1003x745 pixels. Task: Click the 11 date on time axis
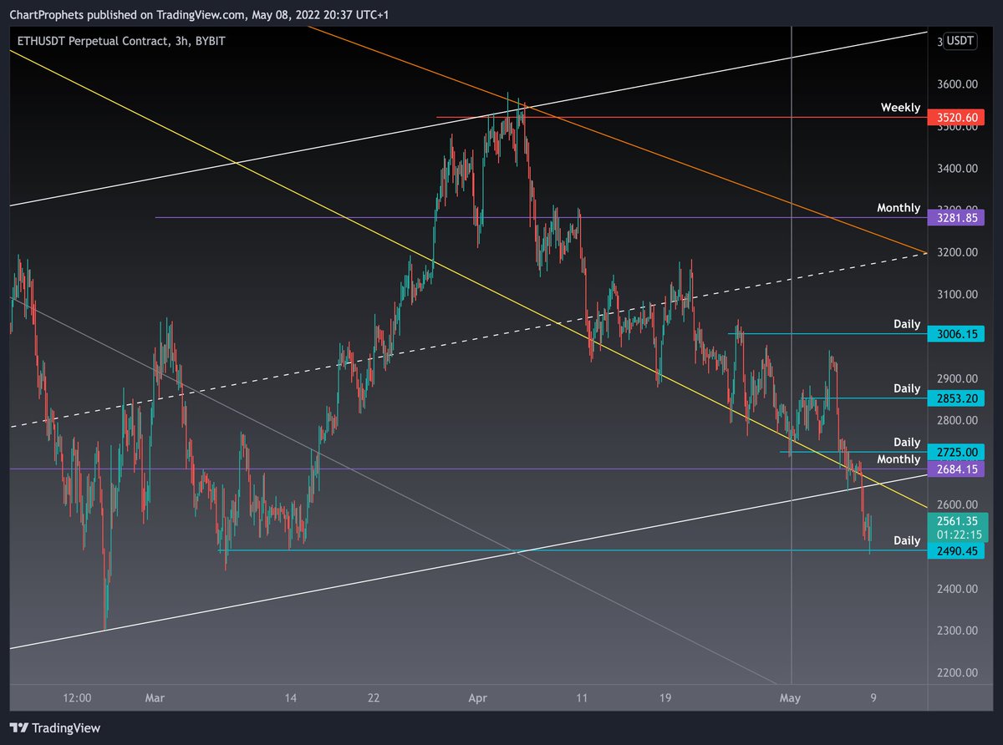click(x=582, y=697)
